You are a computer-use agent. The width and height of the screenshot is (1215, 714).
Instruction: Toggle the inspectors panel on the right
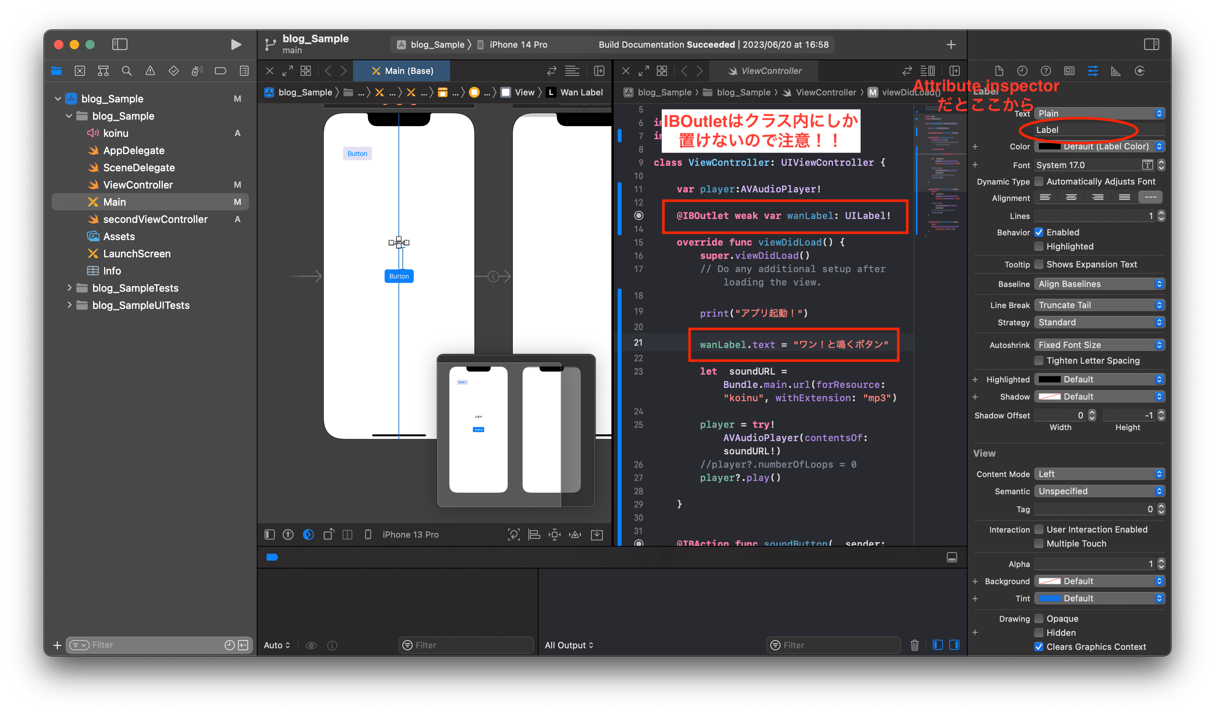point(1151,44)
